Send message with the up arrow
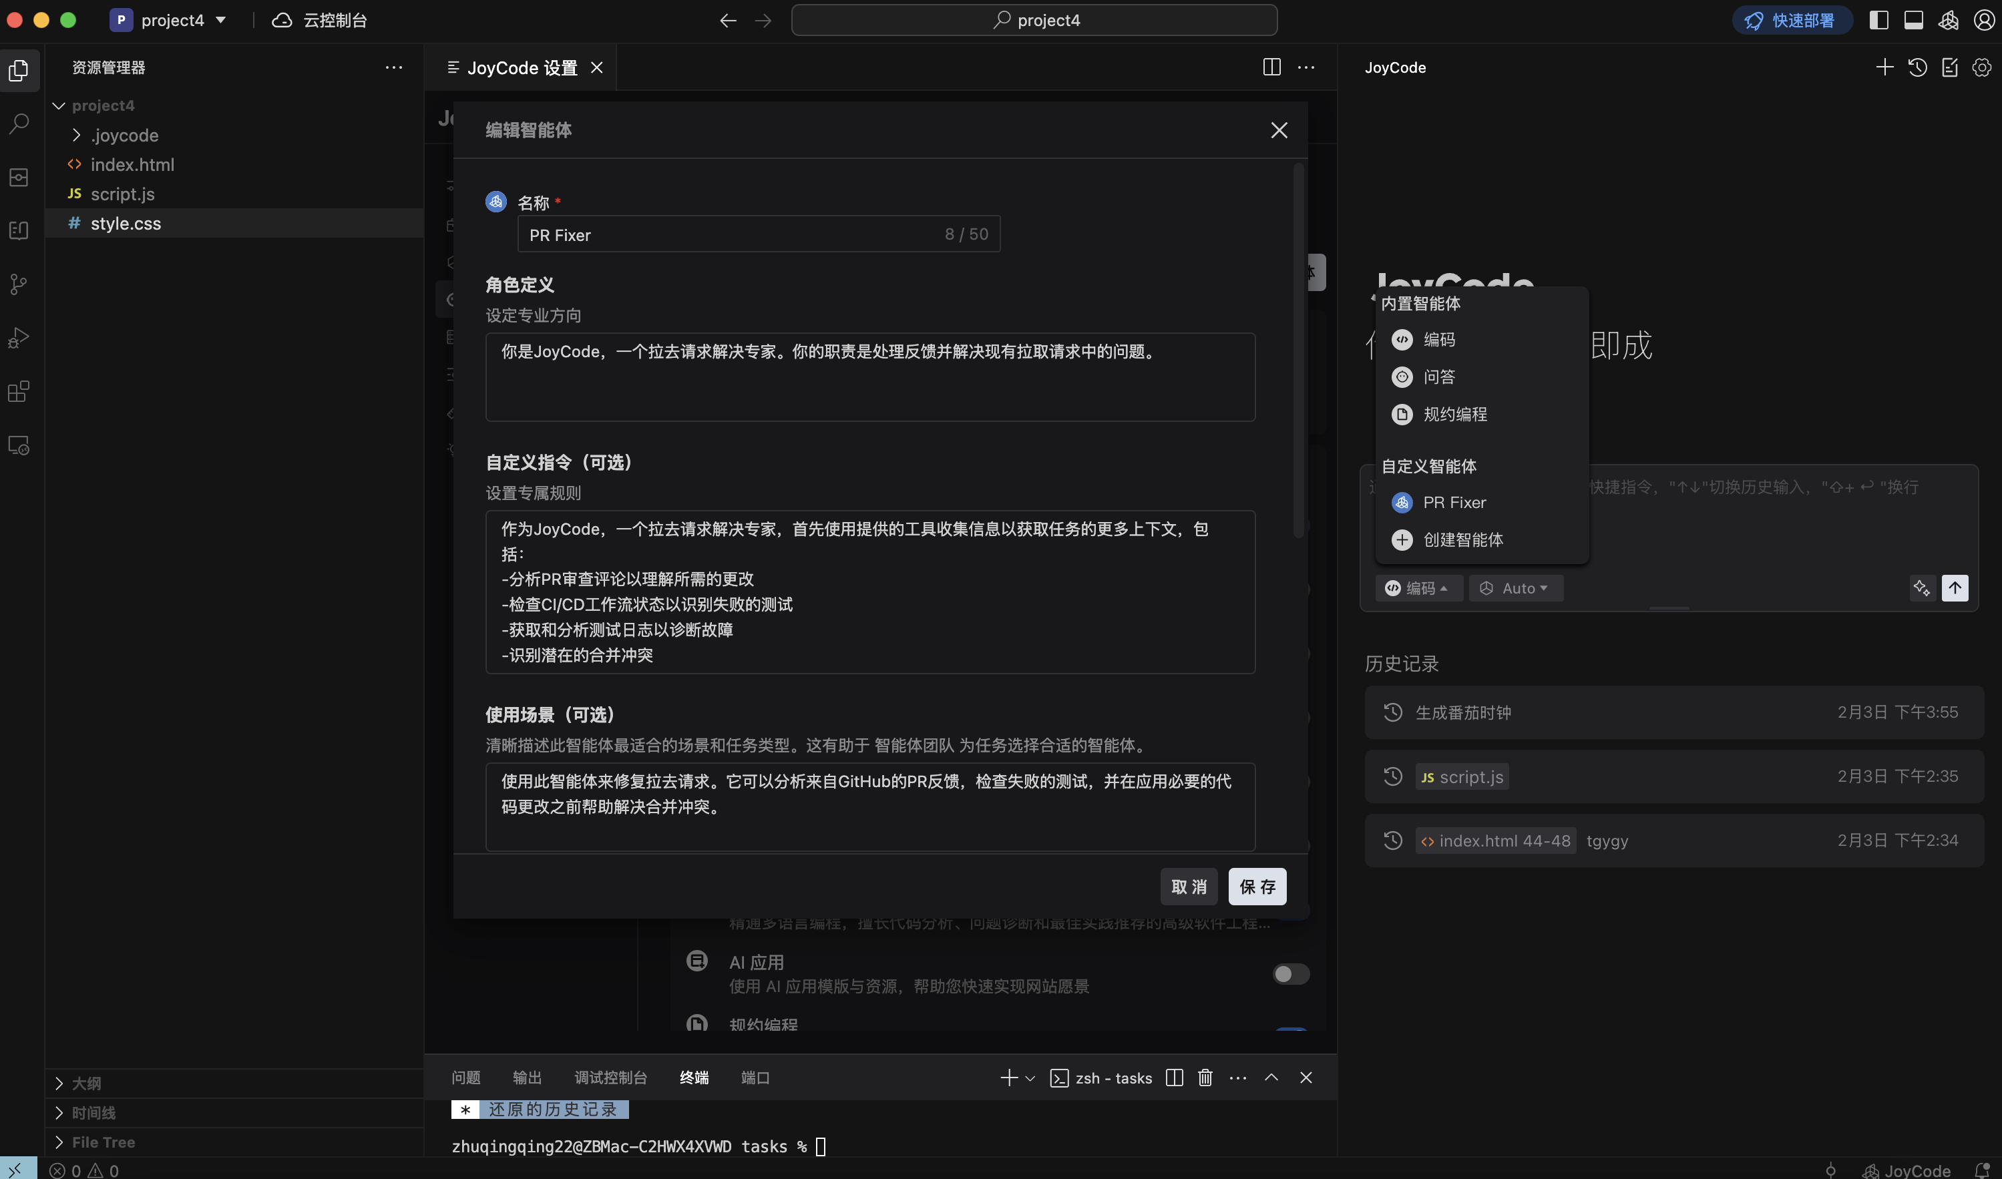2002x1179 pixels. point(1955,588)
